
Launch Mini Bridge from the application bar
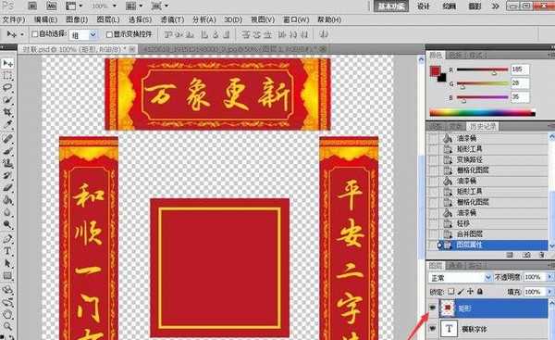(x=51, y=6)
